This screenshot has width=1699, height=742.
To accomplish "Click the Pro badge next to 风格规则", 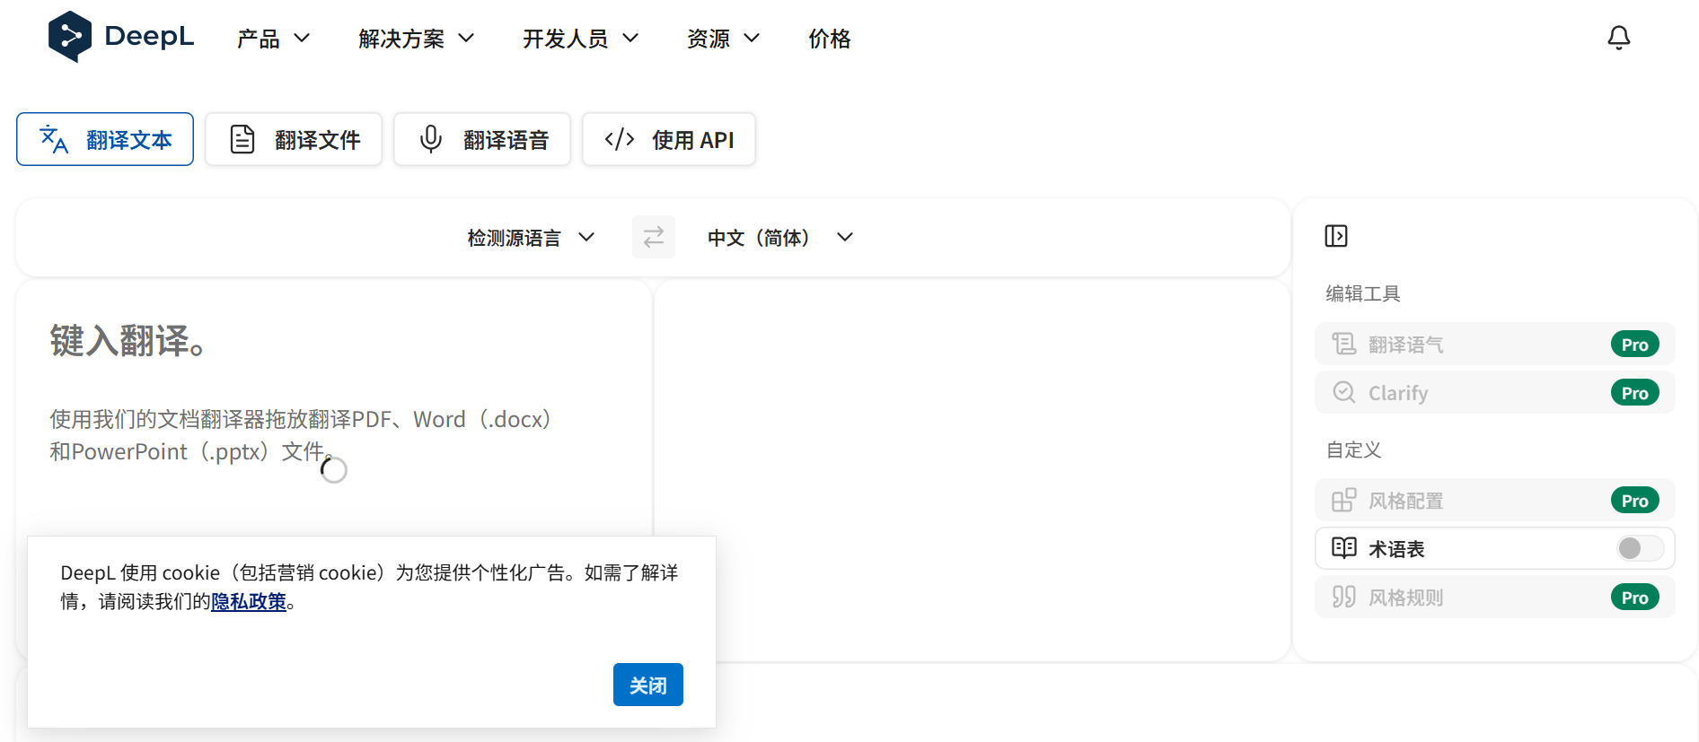I will [x=1634, y=598].
